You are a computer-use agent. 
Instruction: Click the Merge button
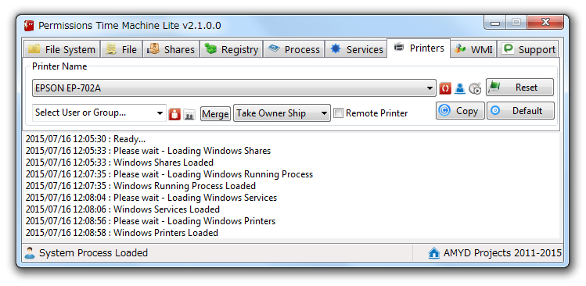pyautogui.click(x=215, y=114)
